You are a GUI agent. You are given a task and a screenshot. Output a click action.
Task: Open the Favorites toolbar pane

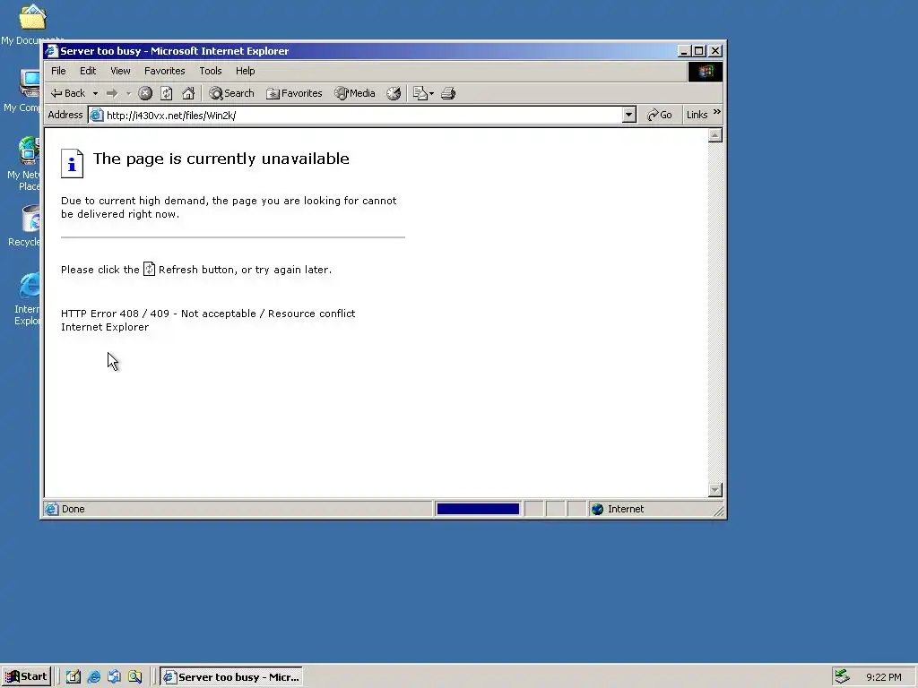(x=294, y=93)
